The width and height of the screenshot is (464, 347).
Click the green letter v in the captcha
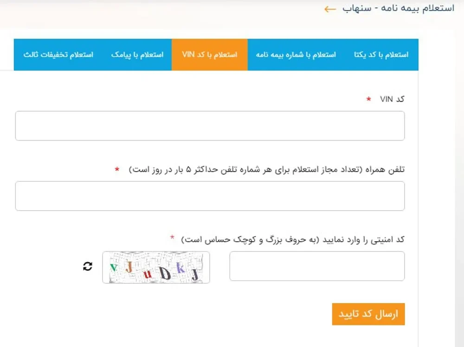click(113, 267)
